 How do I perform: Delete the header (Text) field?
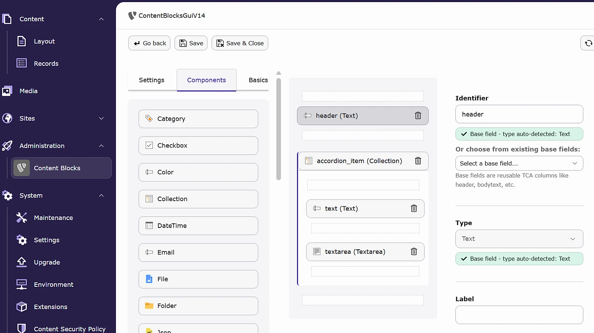coord(418,116)
